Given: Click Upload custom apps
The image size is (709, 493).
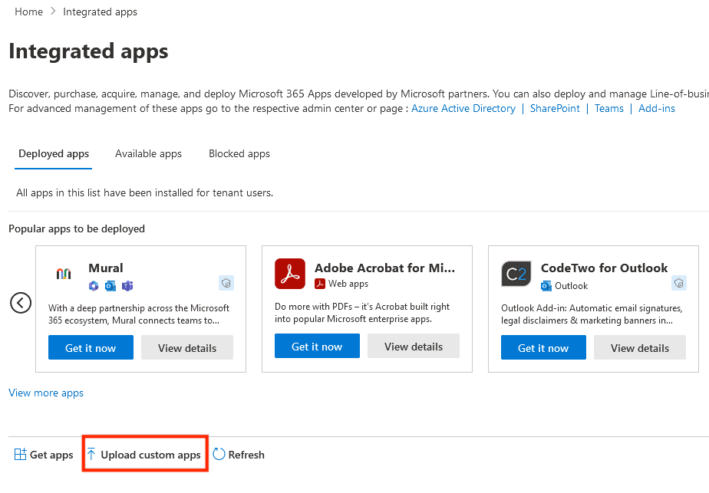Looking at the screenshot, I should (x=144, y=454).
